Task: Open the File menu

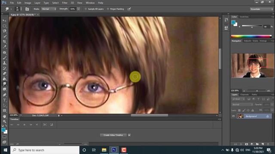Action: [x=12, y=3]
